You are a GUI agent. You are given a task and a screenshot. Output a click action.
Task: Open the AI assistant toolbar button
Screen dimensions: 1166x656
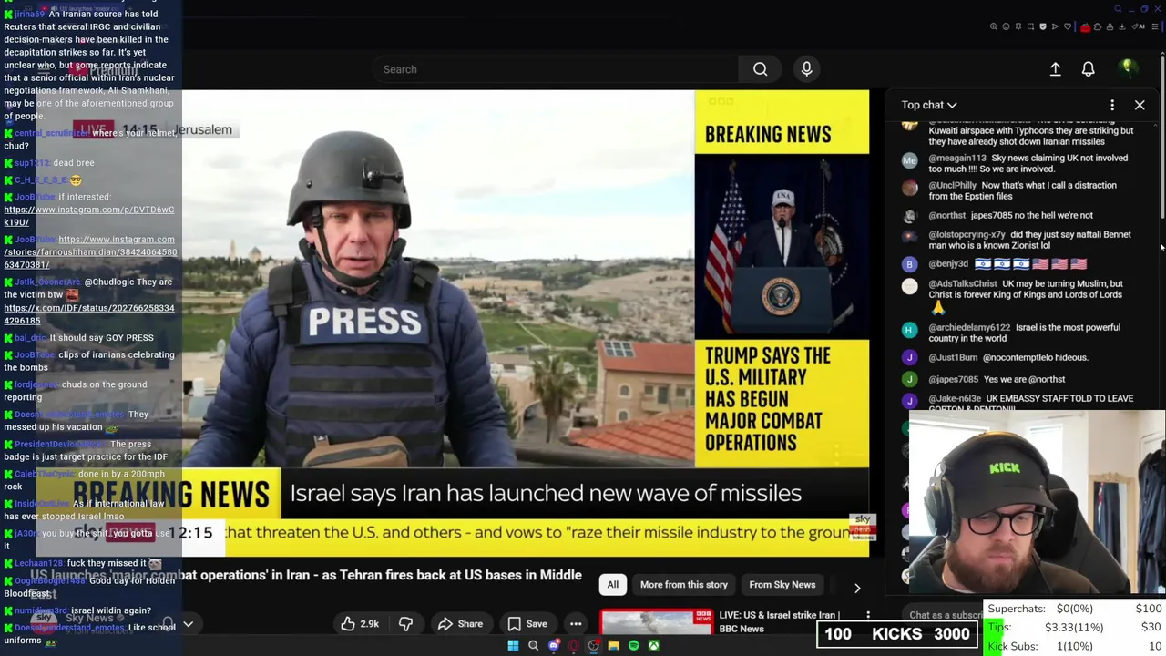click(x=1139, y=26)
